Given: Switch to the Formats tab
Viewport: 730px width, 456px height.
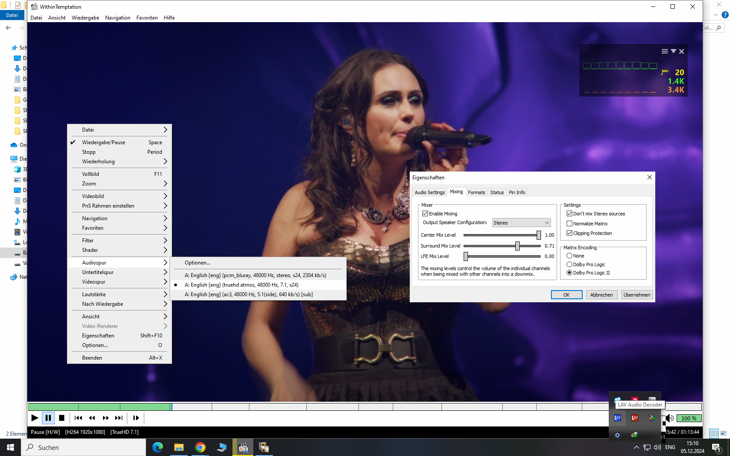Looking at the screenshot, I should [476, 192].
